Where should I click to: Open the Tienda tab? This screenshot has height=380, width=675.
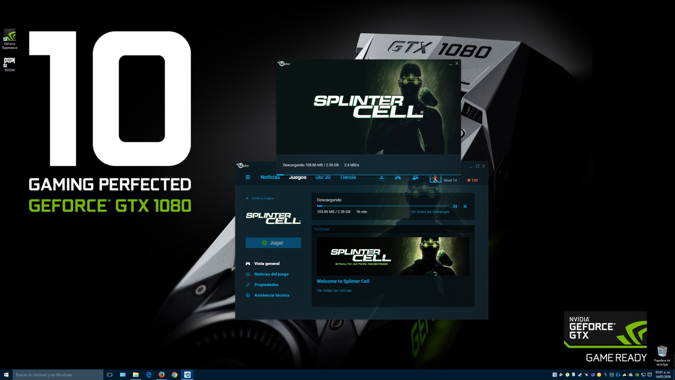[348, 177]
